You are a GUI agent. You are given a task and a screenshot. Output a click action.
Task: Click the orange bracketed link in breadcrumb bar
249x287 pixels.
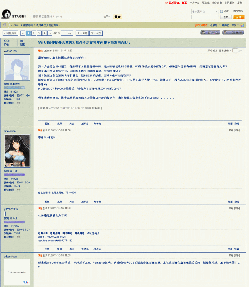pos(201,25)
